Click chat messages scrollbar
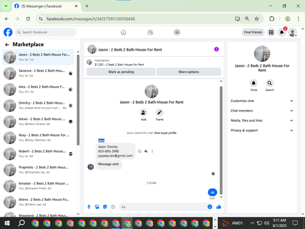The image size is (305, 229). coord(221,140)
